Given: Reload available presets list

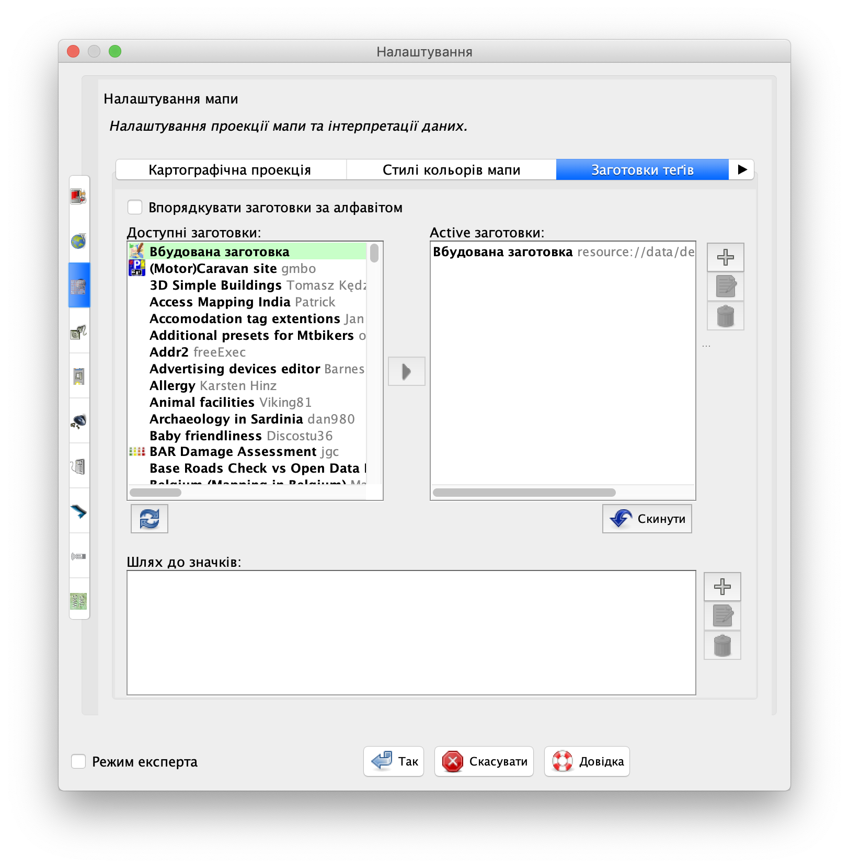Looking at the screenshot, I should pyautogui.click(x=150, y=519).
